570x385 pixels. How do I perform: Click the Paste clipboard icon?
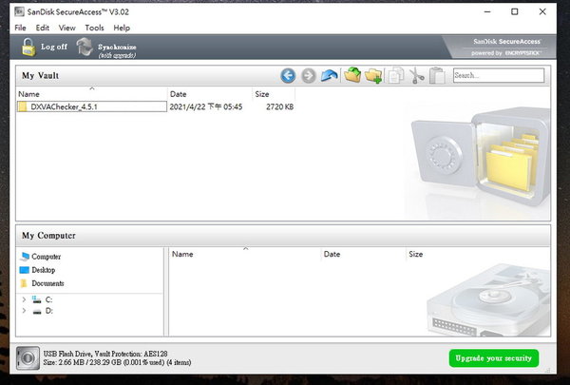click(x=437, y=76)
